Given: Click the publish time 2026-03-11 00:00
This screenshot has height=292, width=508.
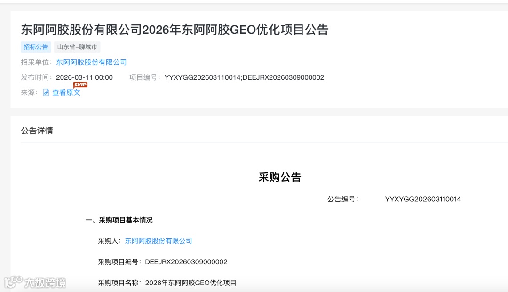Looking at the screenshot, I should (84, 77).
